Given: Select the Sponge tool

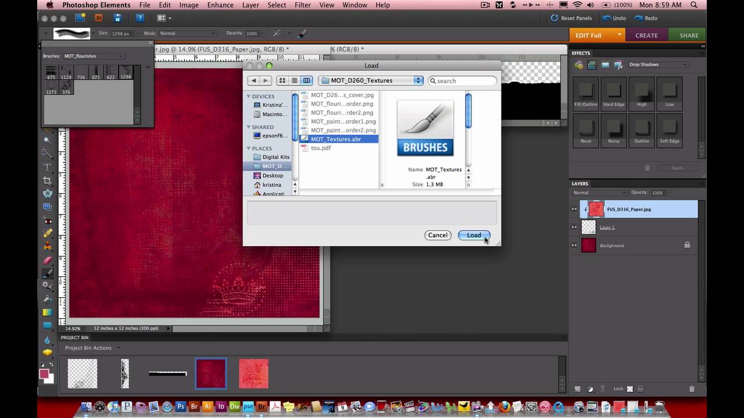Looking at the screenshot, I should pos(47,352).
